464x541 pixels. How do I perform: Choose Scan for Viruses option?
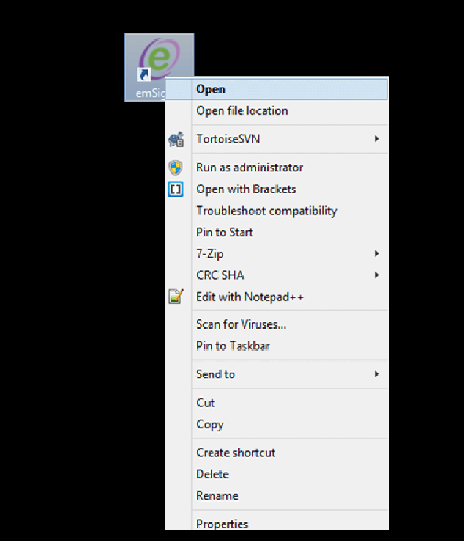[241, 324]
